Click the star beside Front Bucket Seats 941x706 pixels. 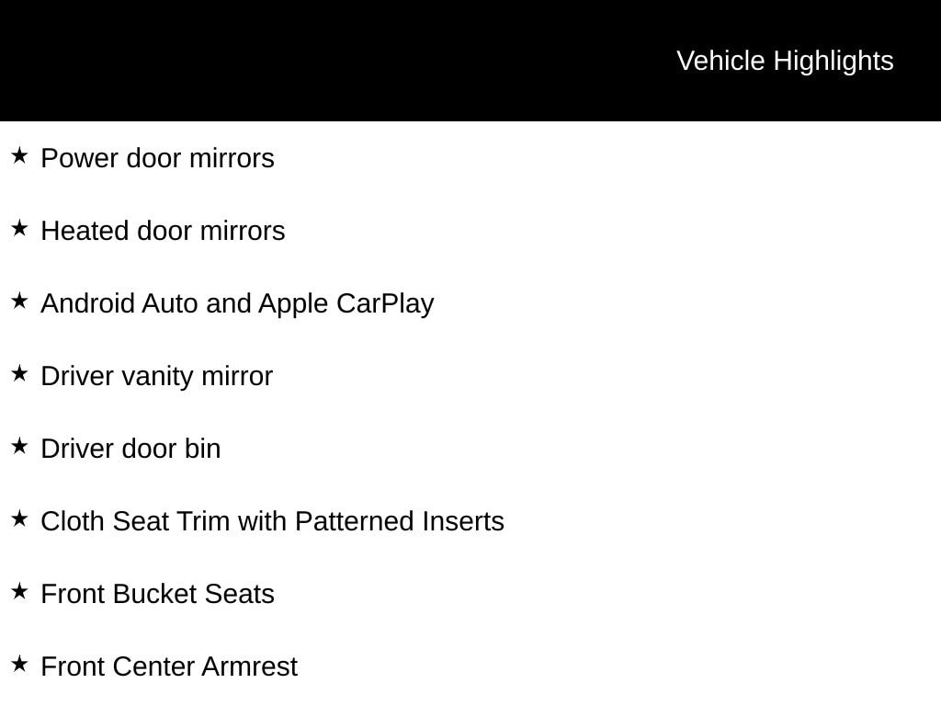[19, 591]
